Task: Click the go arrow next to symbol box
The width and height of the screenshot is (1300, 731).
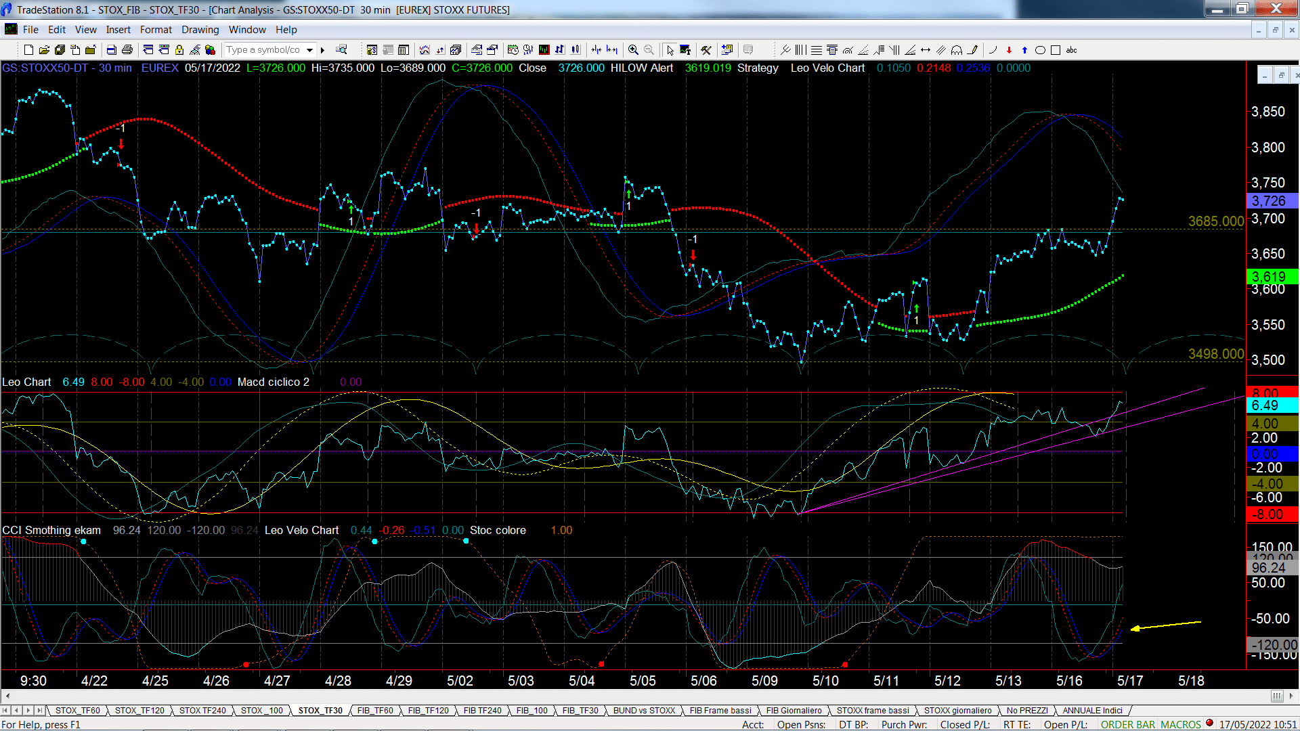Action: click(x=323, y=50)
